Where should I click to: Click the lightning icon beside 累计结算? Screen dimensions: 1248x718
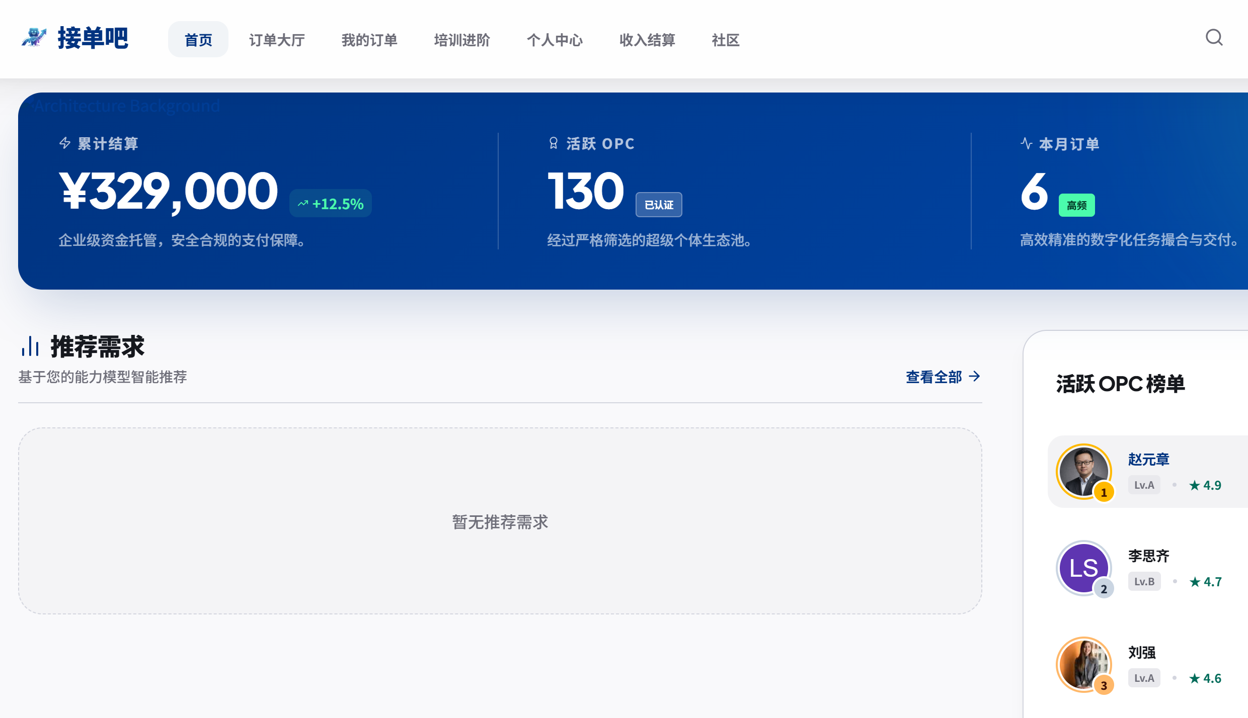click(x=65, y=143)
